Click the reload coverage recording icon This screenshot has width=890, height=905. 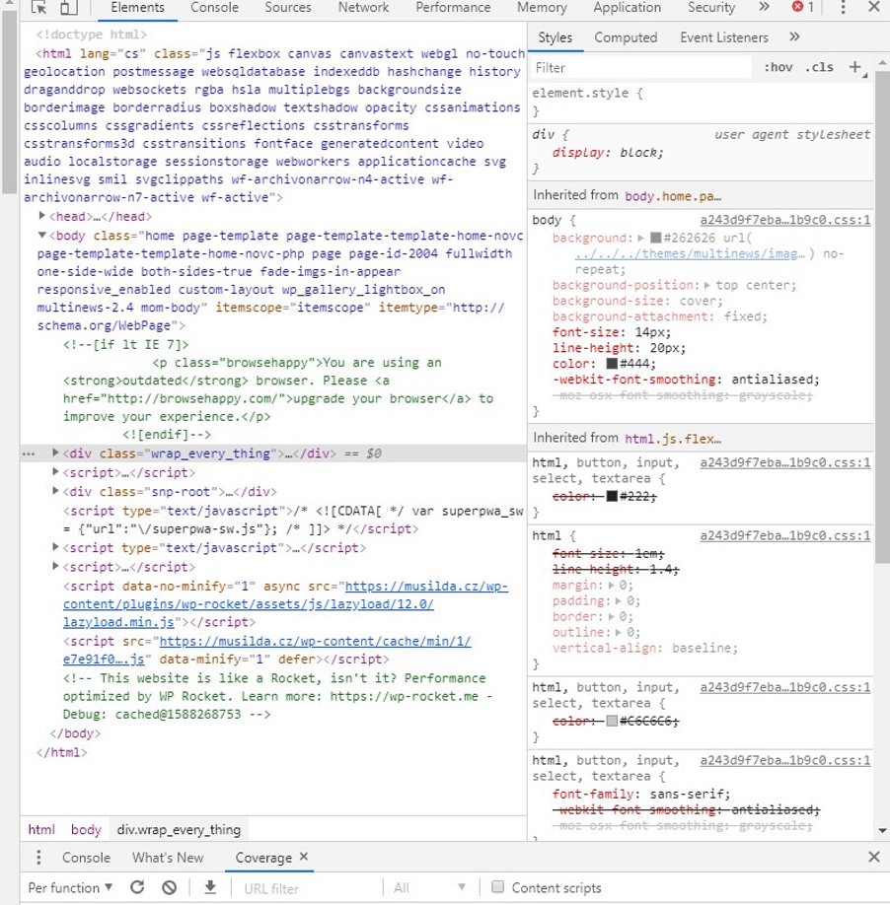tap(137, 887)
